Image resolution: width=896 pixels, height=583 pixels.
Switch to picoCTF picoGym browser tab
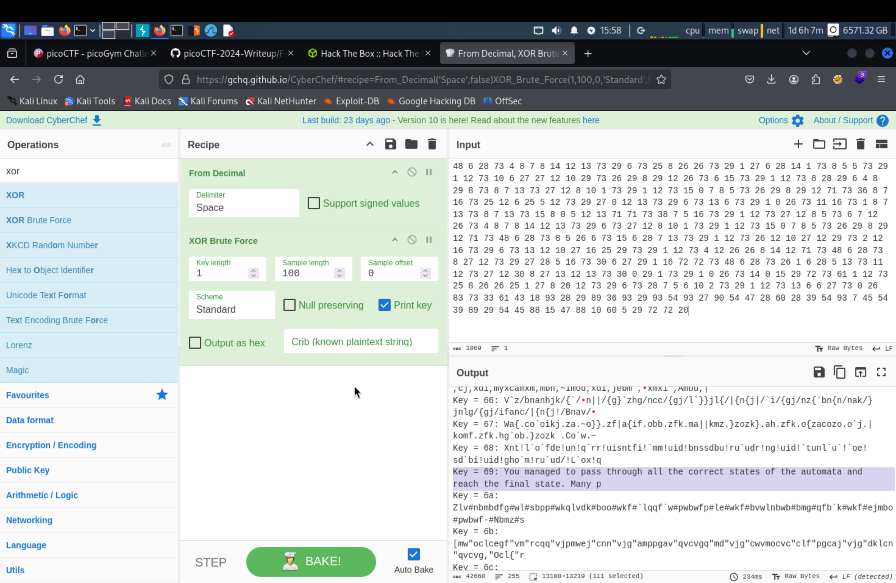click(x=94, y=53)
